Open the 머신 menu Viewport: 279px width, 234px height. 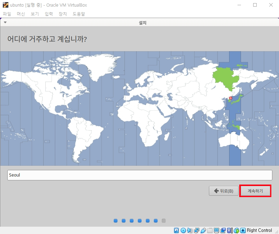[21, 14]
